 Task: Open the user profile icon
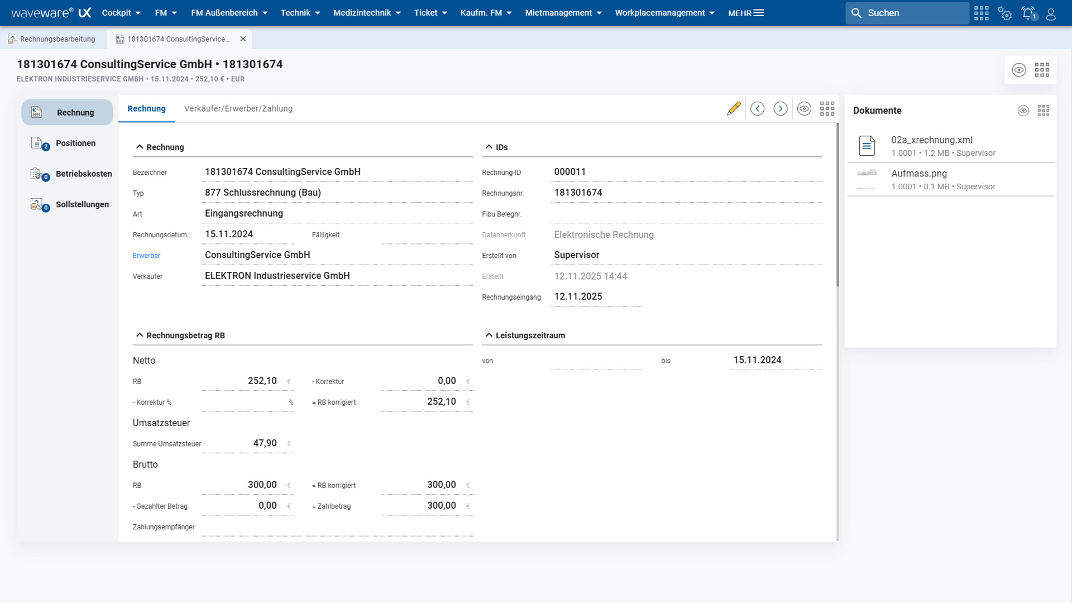[x=1051, y=13]
